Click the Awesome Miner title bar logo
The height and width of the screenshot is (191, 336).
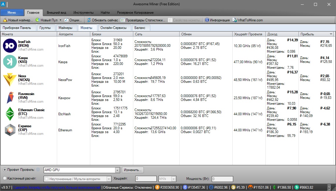coord(3,4)
